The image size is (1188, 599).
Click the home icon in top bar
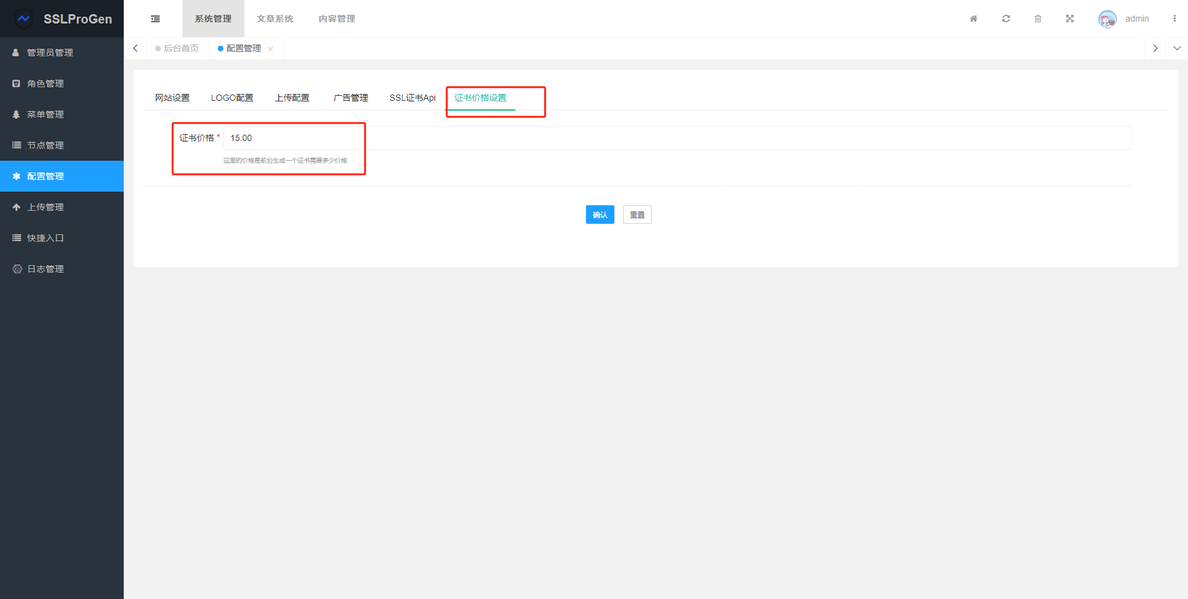(973, 19)
